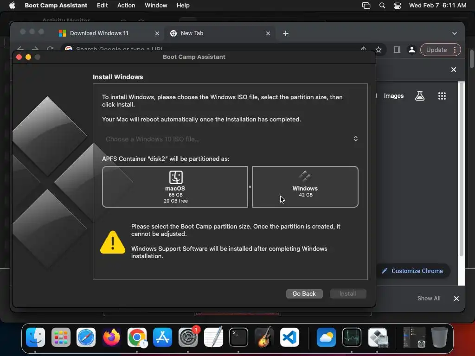The width and height of the screenshot is (475, 356).
Task: Minimize the Boot Camp Assistant window
Action: tap(28, 57)
